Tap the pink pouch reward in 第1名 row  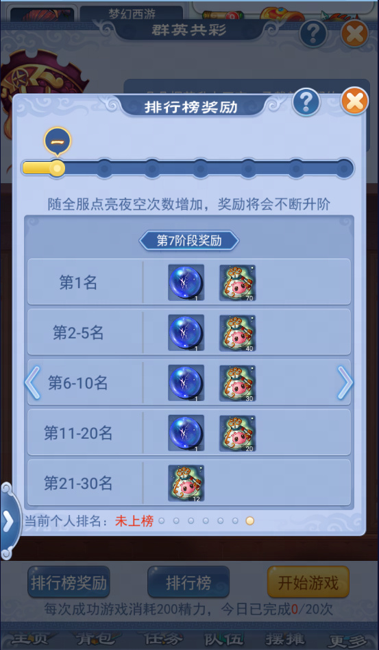tap(237, 282)
